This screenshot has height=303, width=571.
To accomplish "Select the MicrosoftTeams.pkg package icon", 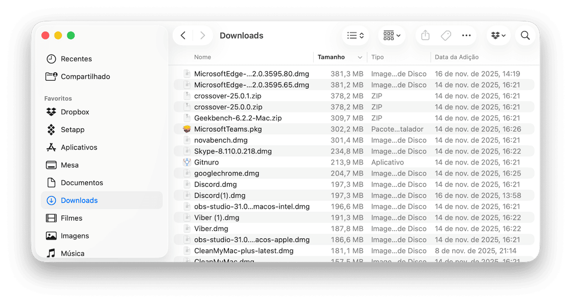I will point(187,129).
